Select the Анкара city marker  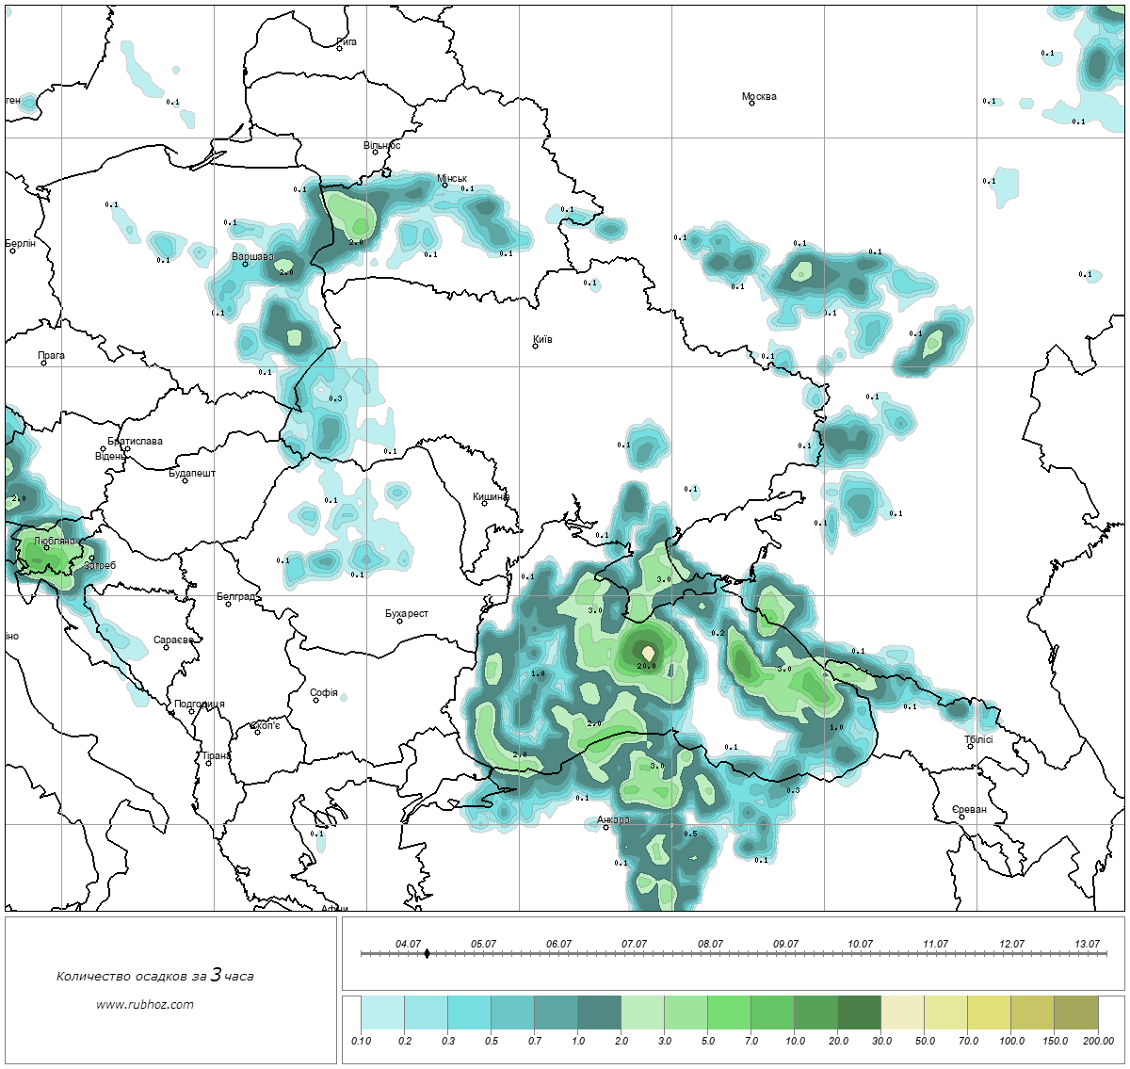(605, 827)
